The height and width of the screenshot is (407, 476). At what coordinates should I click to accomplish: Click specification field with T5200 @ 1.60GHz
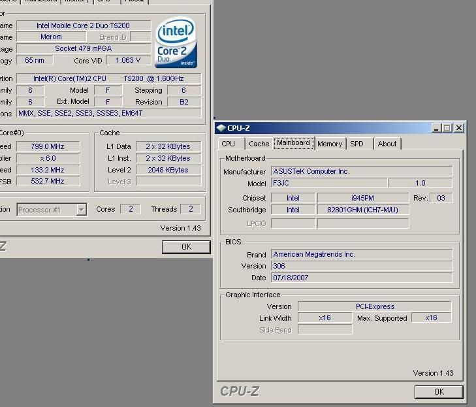(x=108, y=78)
